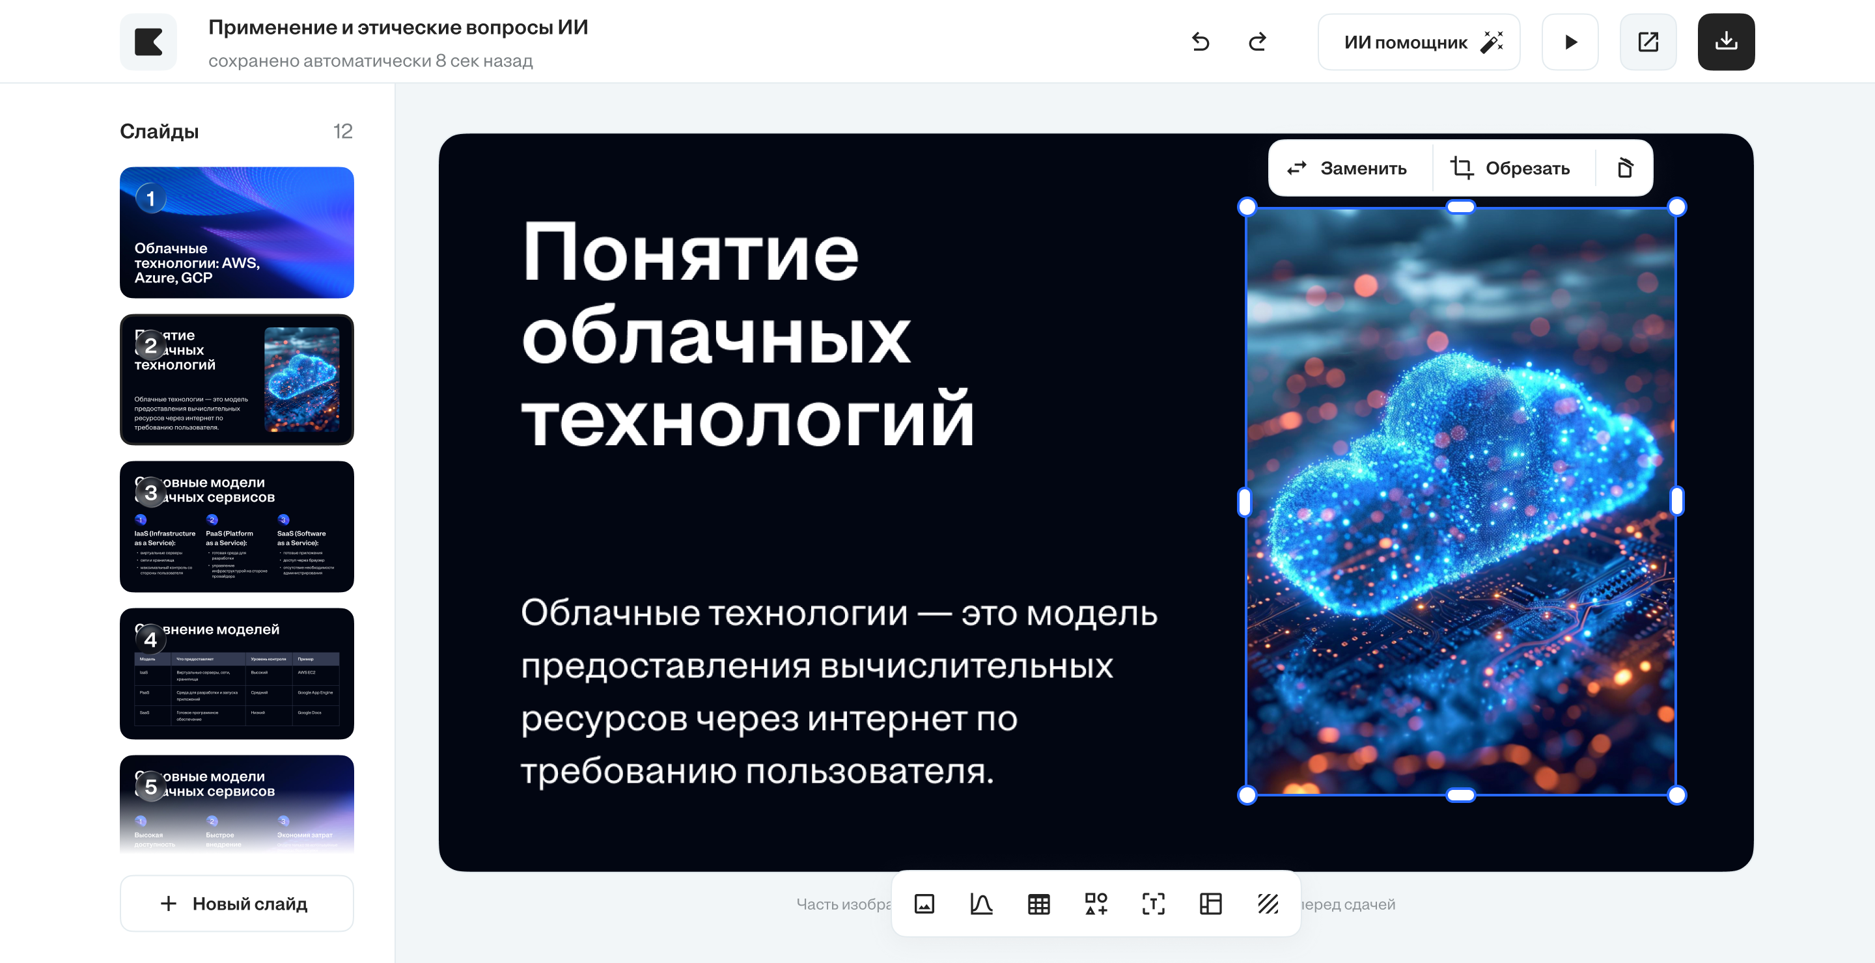Insert a table from bottom toolbar
This screenshot has height=963, width=1875.
(1038, 903)
